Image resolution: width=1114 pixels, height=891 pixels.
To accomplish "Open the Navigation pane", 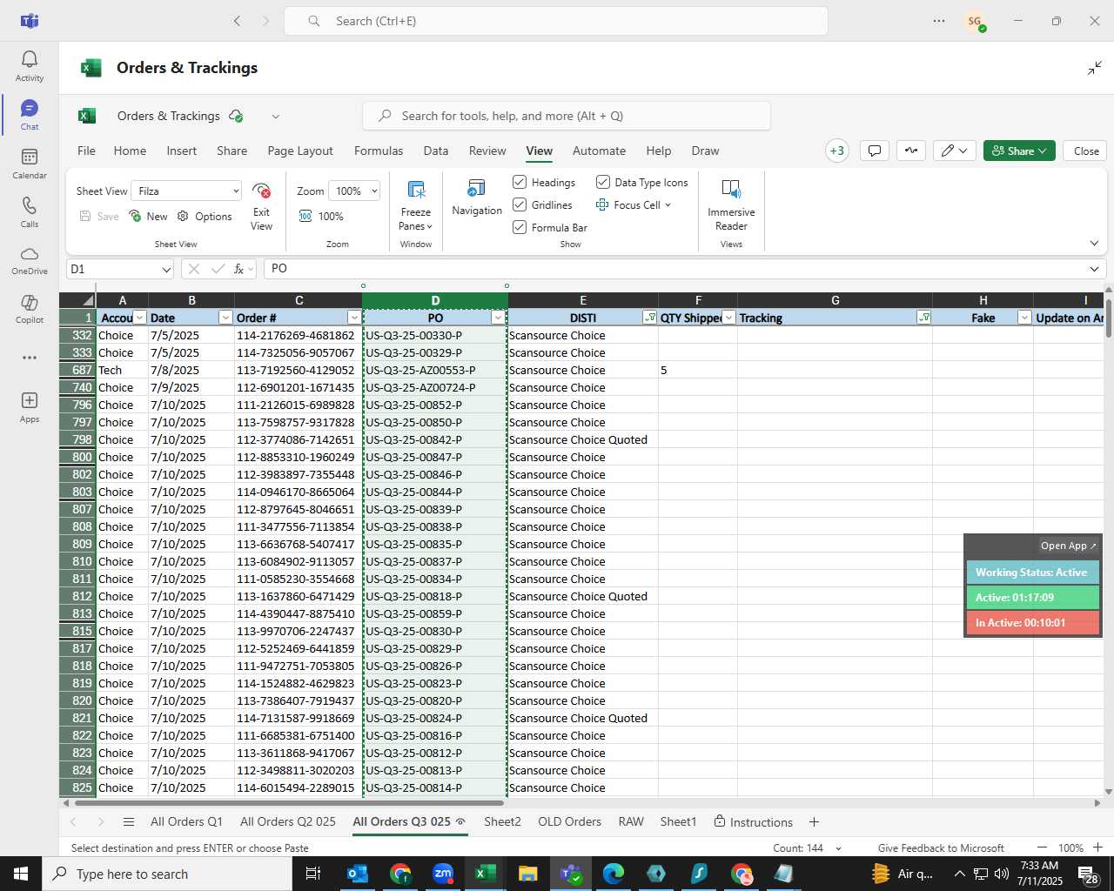I will pos(477,198).
